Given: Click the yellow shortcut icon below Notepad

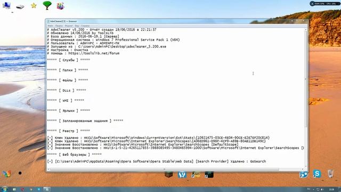Looking at the screenshot, I should [196, 174].
